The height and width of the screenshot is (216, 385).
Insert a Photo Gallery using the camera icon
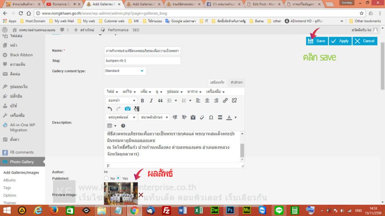coord(127,108)
